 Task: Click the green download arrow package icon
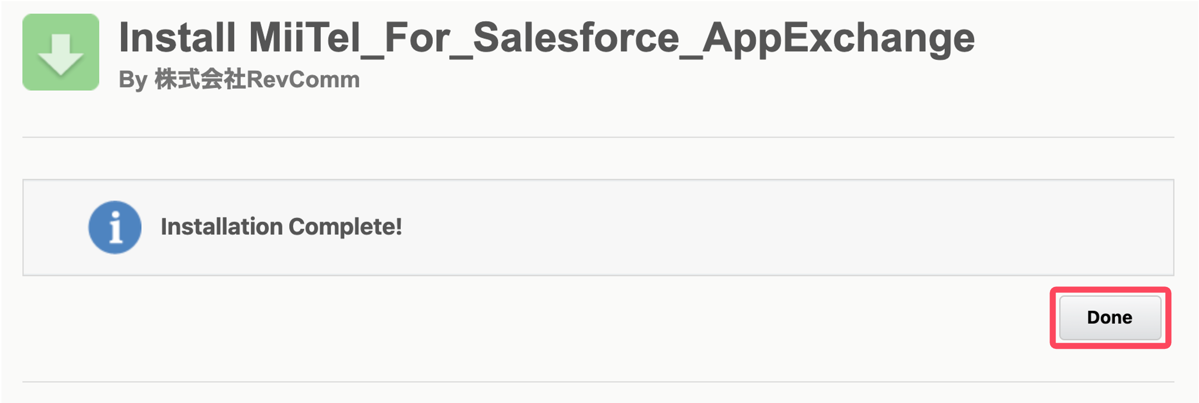(x=61, y=52)
